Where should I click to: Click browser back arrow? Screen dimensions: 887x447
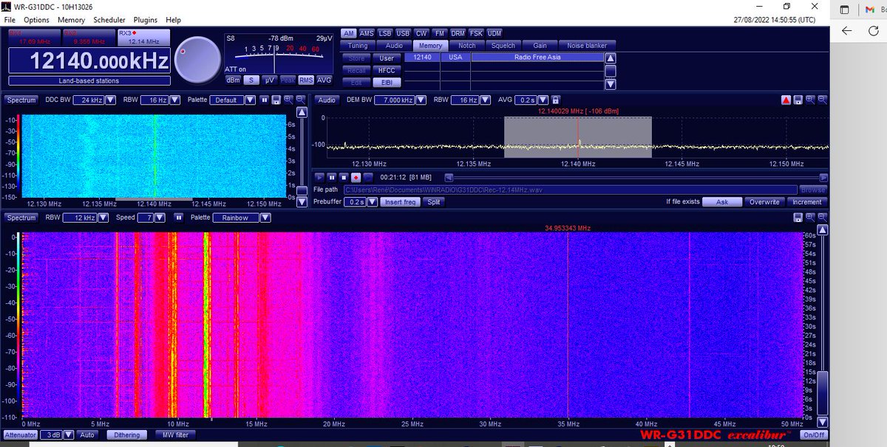(x=848, y=31)
